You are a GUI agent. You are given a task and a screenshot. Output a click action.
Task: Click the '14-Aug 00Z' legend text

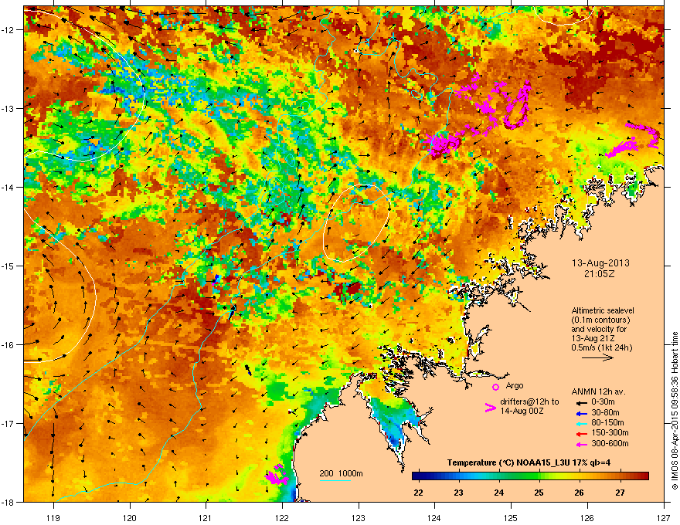click(x=522, y=411)
